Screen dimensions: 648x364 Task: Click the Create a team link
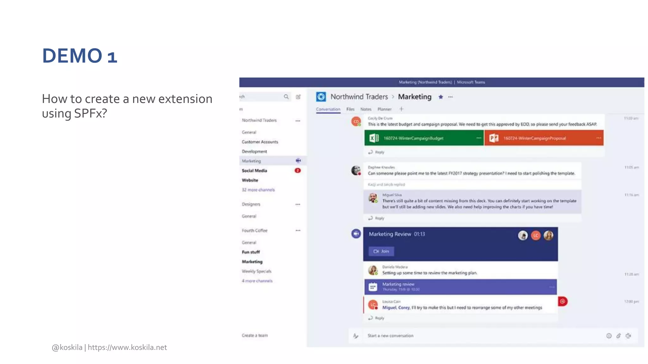(255, 336)
